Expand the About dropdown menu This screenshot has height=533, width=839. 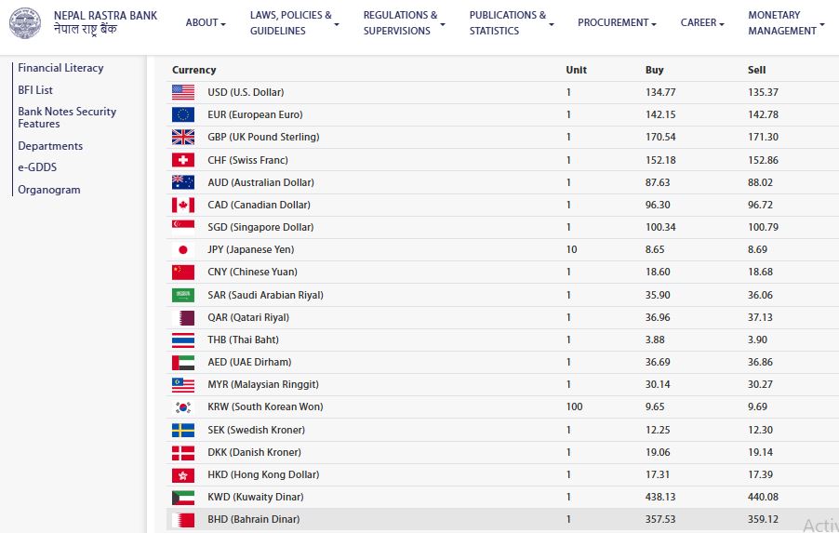pyautogui.click(x=206, y=23)
